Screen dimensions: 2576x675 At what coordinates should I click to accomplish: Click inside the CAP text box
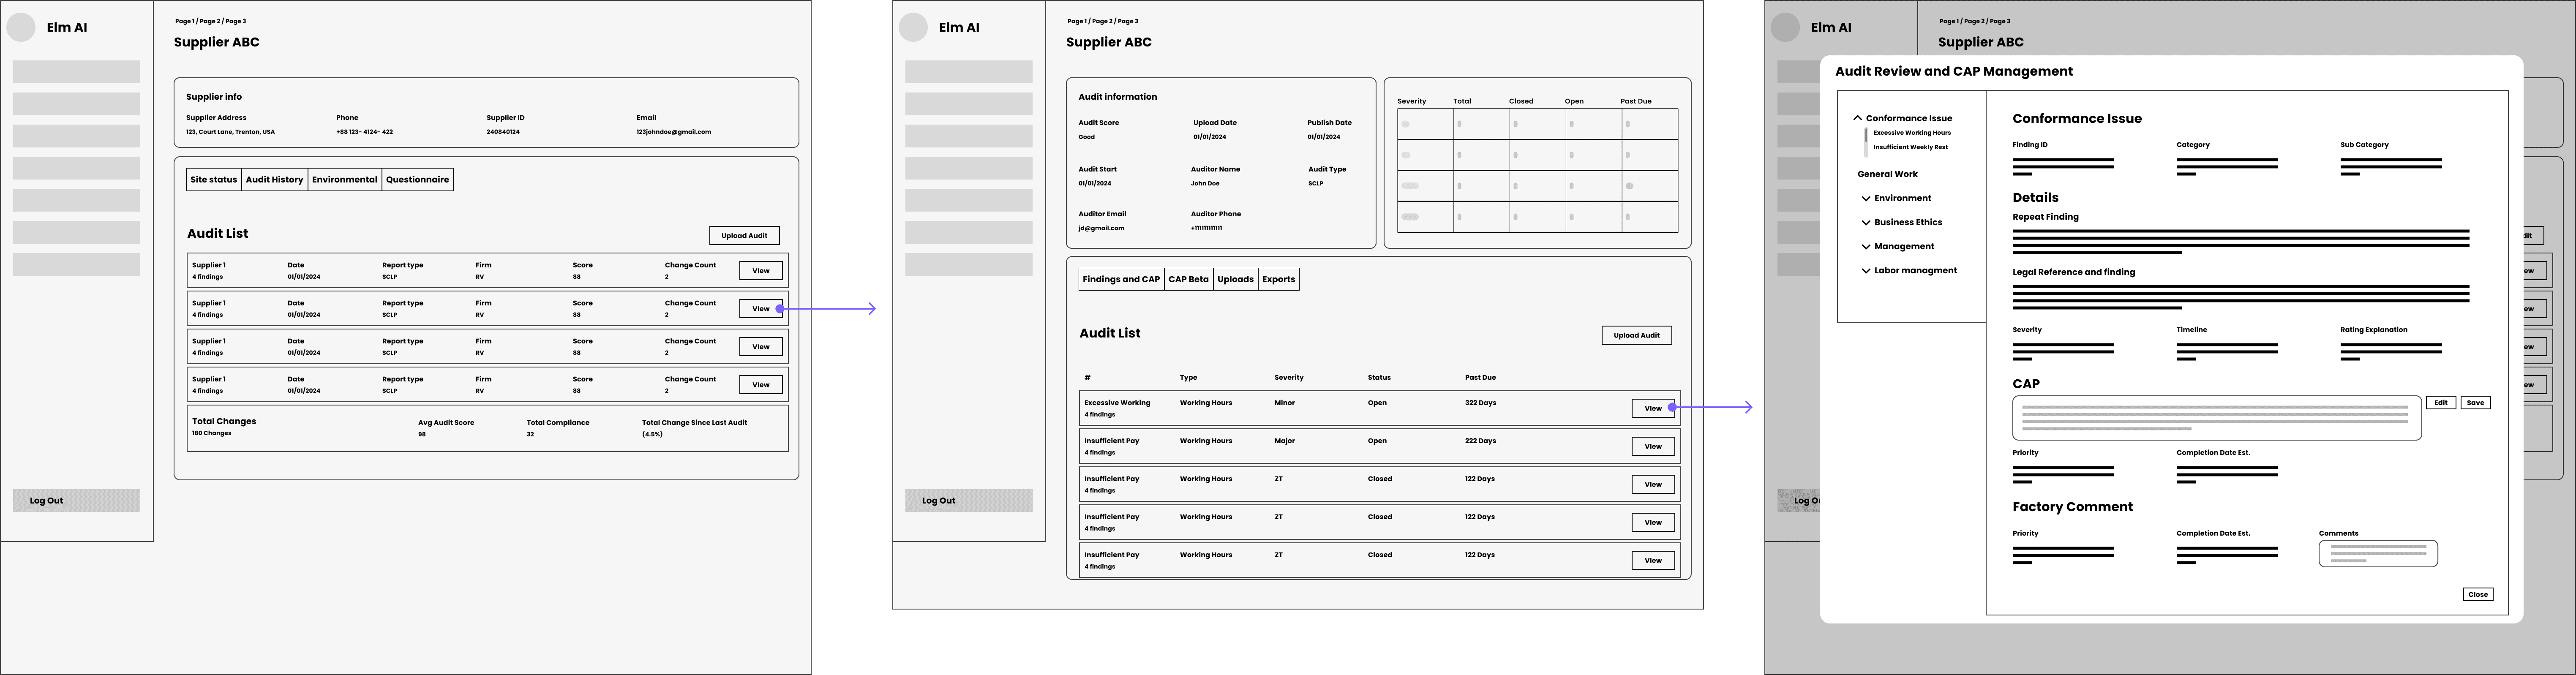click(2216, 418)
